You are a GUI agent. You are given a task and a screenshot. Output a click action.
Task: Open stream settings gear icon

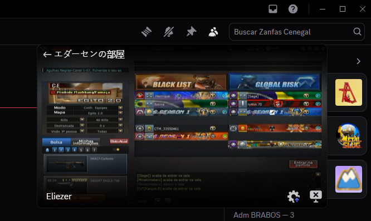294,196
